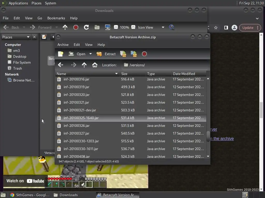The height and width of the screenshot is (198, 265).
Task: Toggle location edit pencil icon
Action: click(x=44, y=37)
